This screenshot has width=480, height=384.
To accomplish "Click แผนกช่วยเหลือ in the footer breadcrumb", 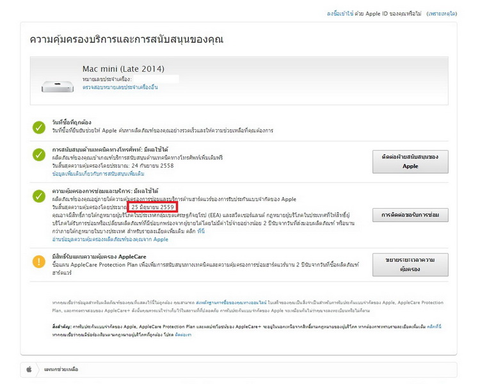I will [61, 369].
